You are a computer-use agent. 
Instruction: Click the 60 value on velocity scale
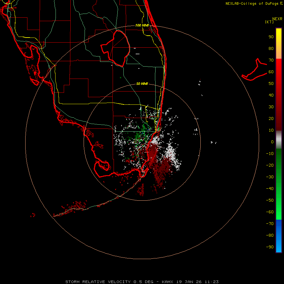271,72
